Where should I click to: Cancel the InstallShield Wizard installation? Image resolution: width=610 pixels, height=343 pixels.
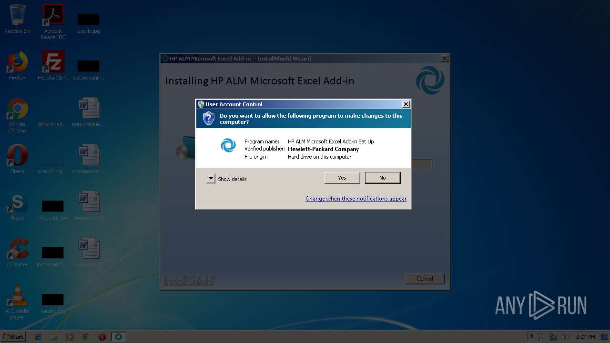coord(425,279)
